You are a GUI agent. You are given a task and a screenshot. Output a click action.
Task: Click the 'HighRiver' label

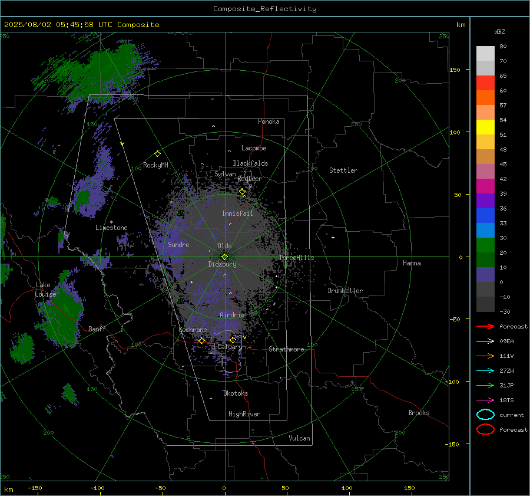click(244, 414)
